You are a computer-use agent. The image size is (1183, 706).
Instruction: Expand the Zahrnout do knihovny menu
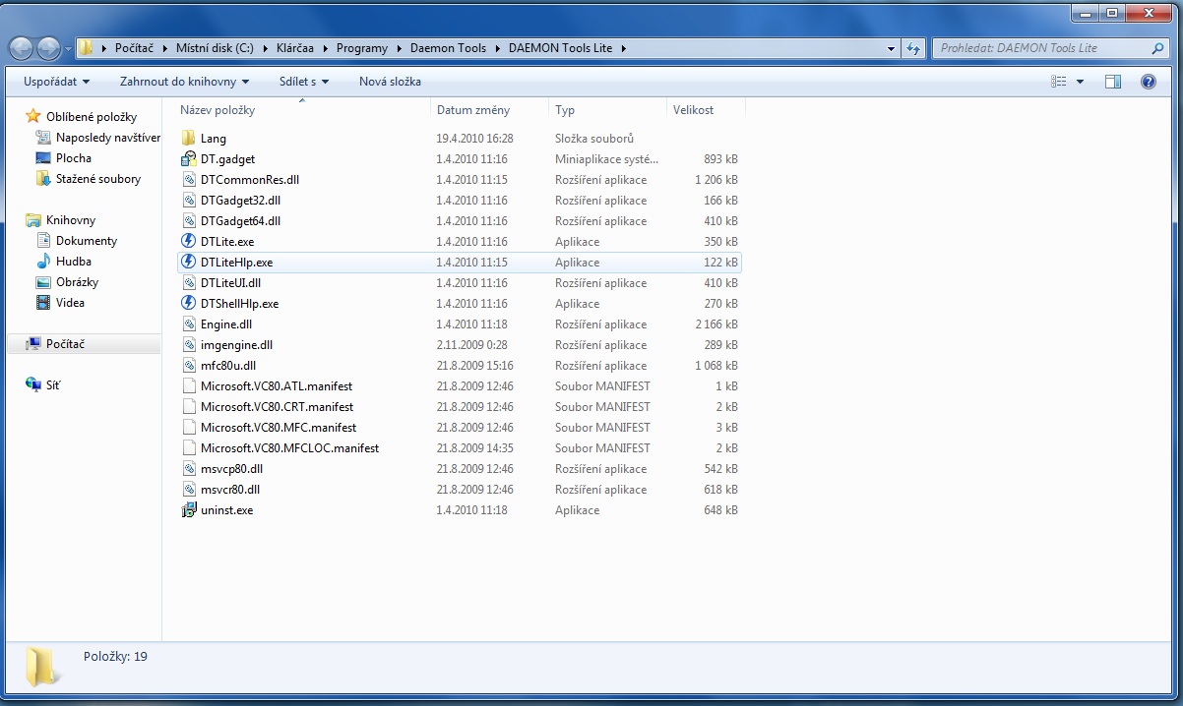pos(184,82)
